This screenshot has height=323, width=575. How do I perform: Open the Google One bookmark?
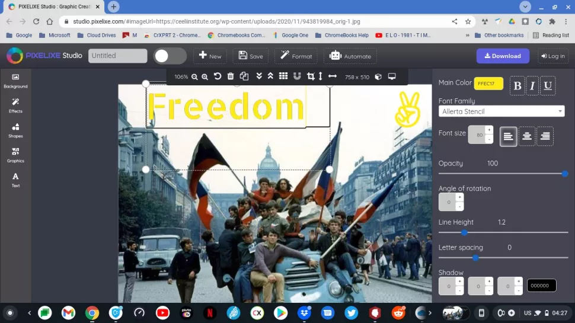290,35
